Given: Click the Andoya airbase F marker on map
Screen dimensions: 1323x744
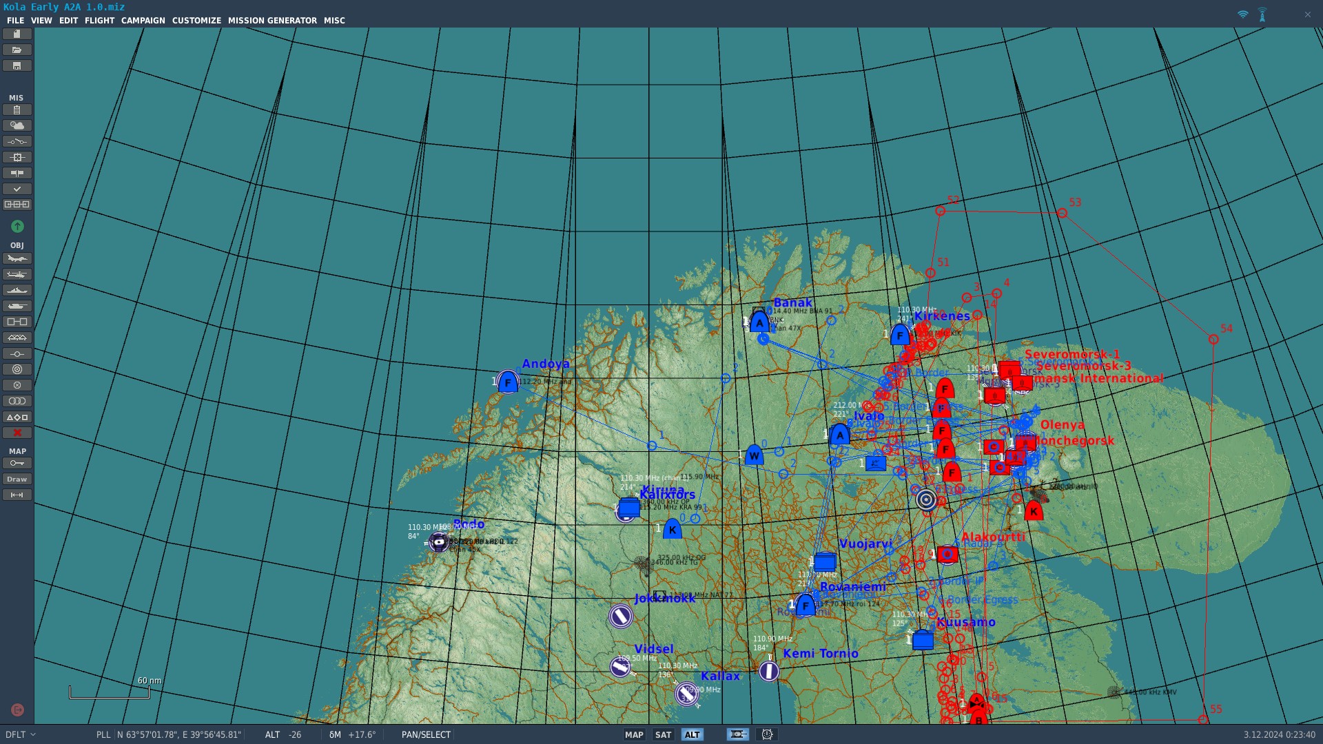Looking at the screenshot, I should [508, 382].
